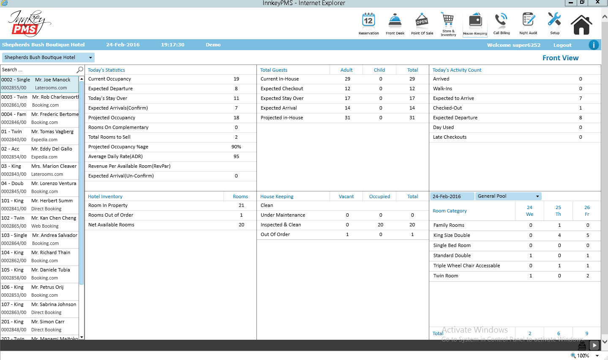Click the blue info icon

[x=594, y=45]
